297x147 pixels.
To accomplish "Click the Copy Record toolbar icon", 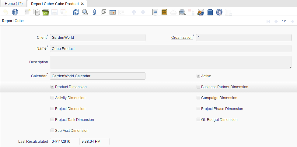I will tap(37, 12).
